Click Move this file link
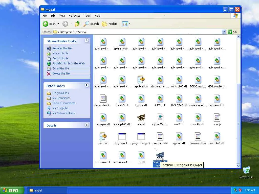 point(60,53)
